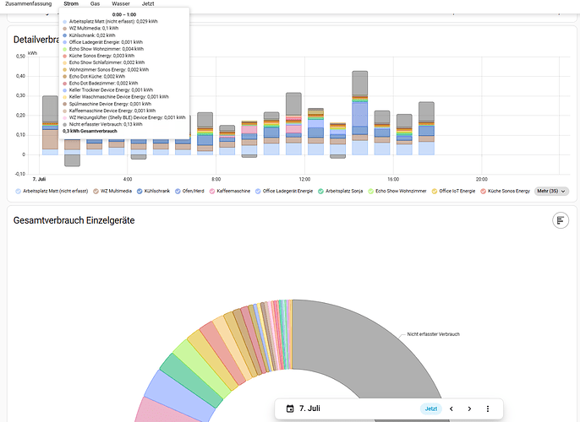
Task: Select the Jetzt tab in header
Action: [x=148, y=3]
